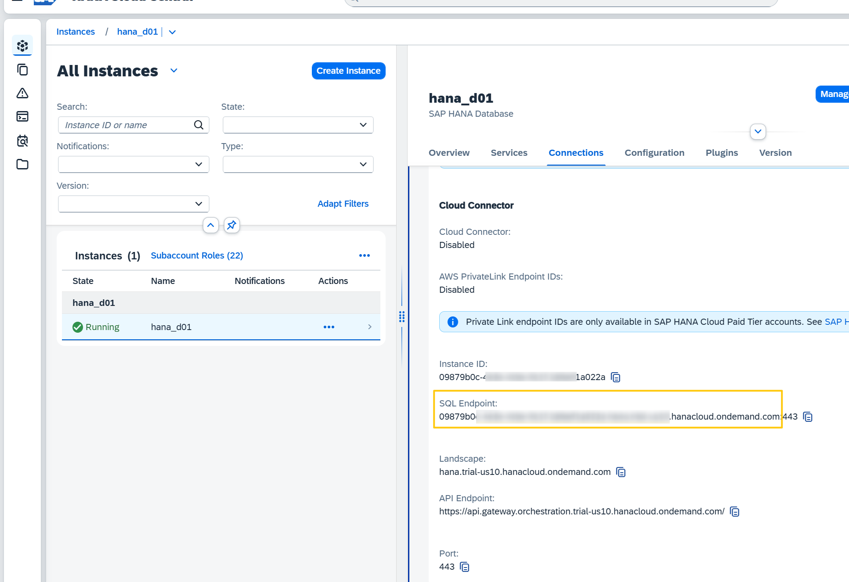Click the green Running status icon
Image resolution: width=849 pixels, height=582 pixels.
pyautogui.click(x=78, y=327)
